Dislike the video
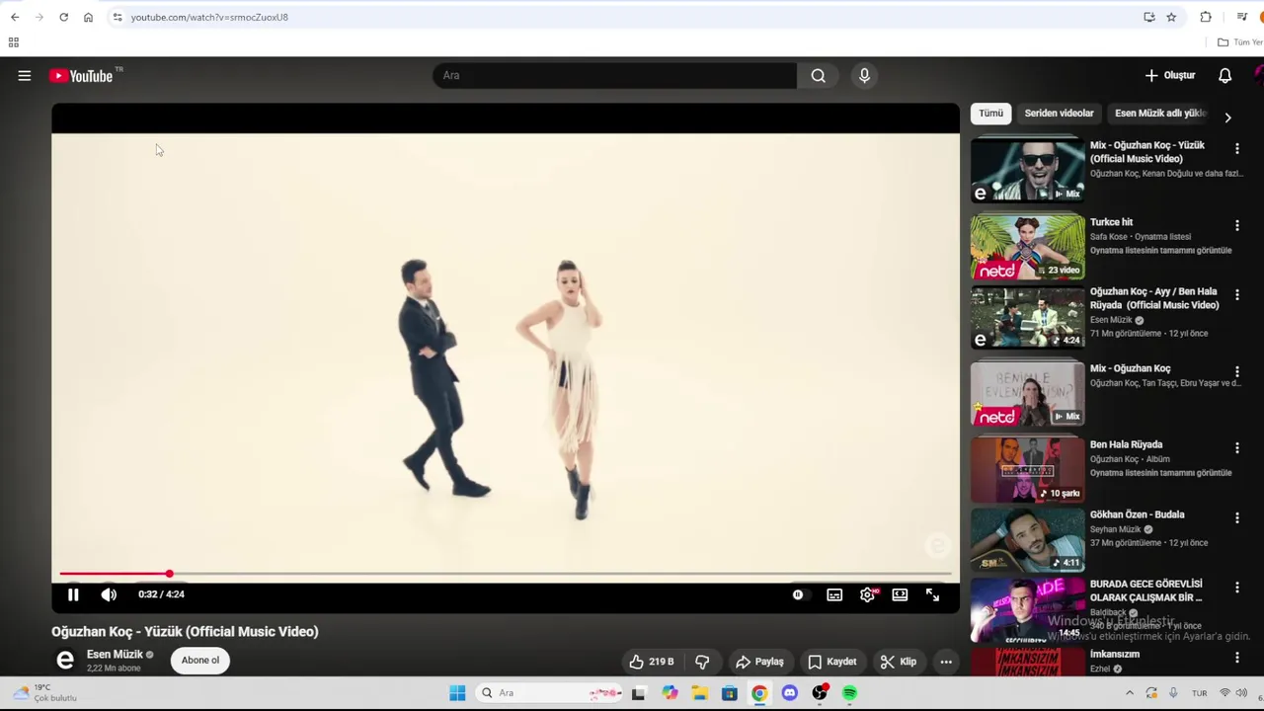The image size is (1264, 711). point(702,662)
